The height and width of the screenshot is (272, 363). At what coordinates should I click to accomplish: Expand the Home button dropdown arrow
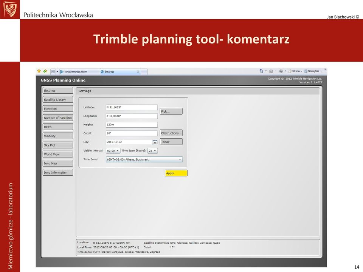[266, 71]
